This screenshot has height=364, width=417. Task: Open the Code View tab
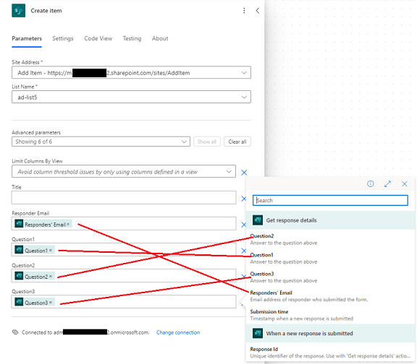pos(98,38)
